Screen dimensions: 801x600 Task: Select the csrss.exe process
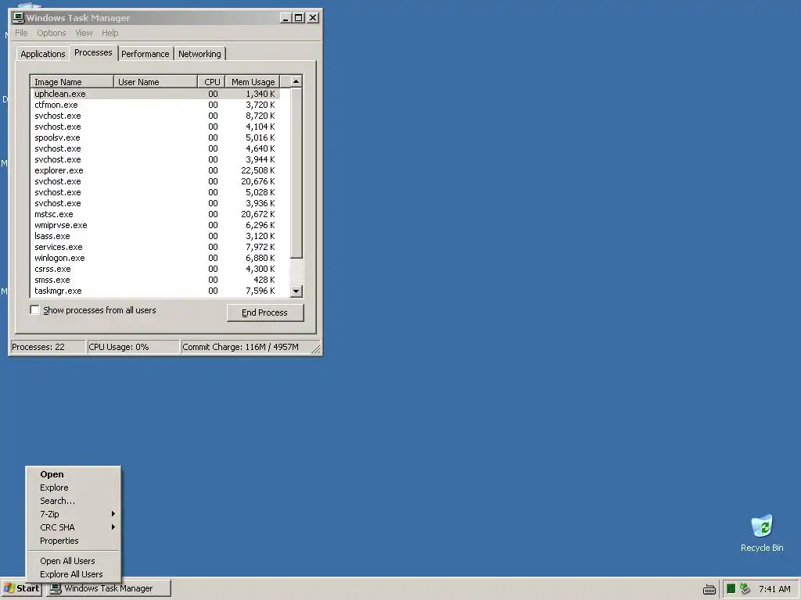click(x=156, y=269)
